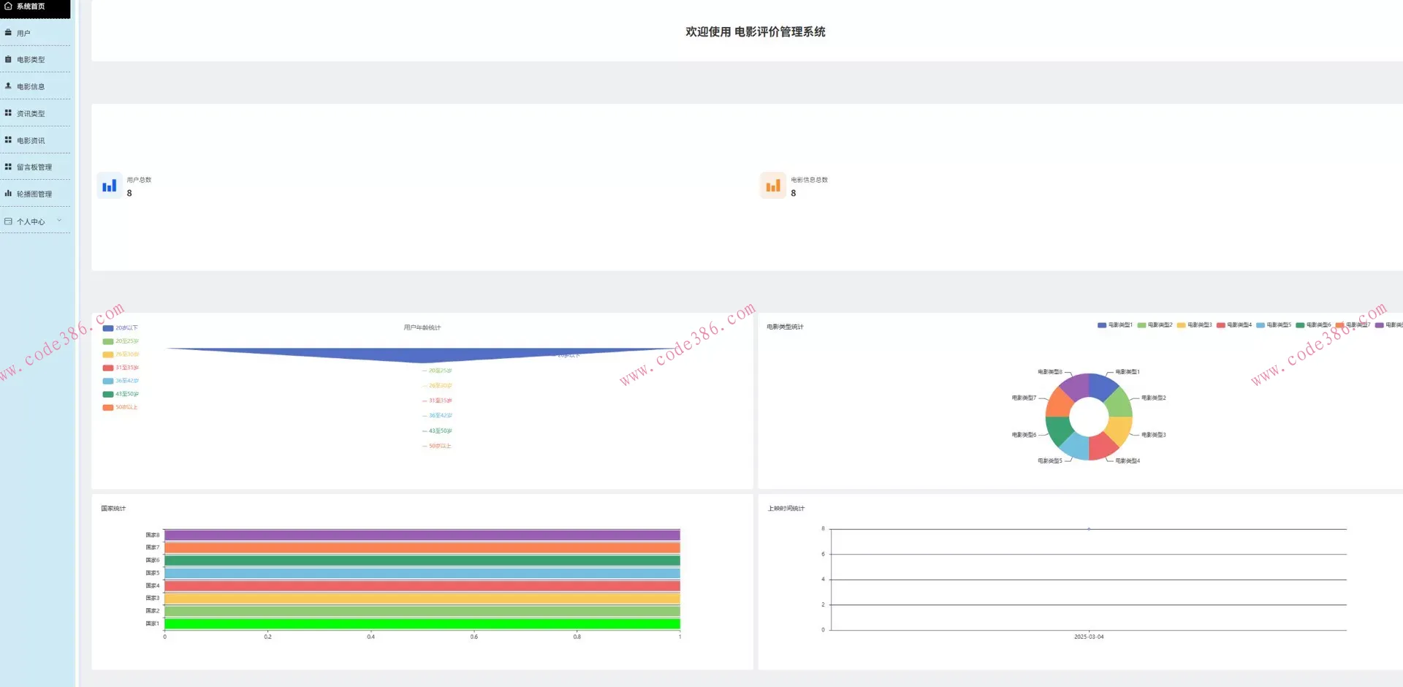Toggle the 50岁以上 funnel legend entry
Screen dimensions: 1403x687
click(x=121, y=407)
